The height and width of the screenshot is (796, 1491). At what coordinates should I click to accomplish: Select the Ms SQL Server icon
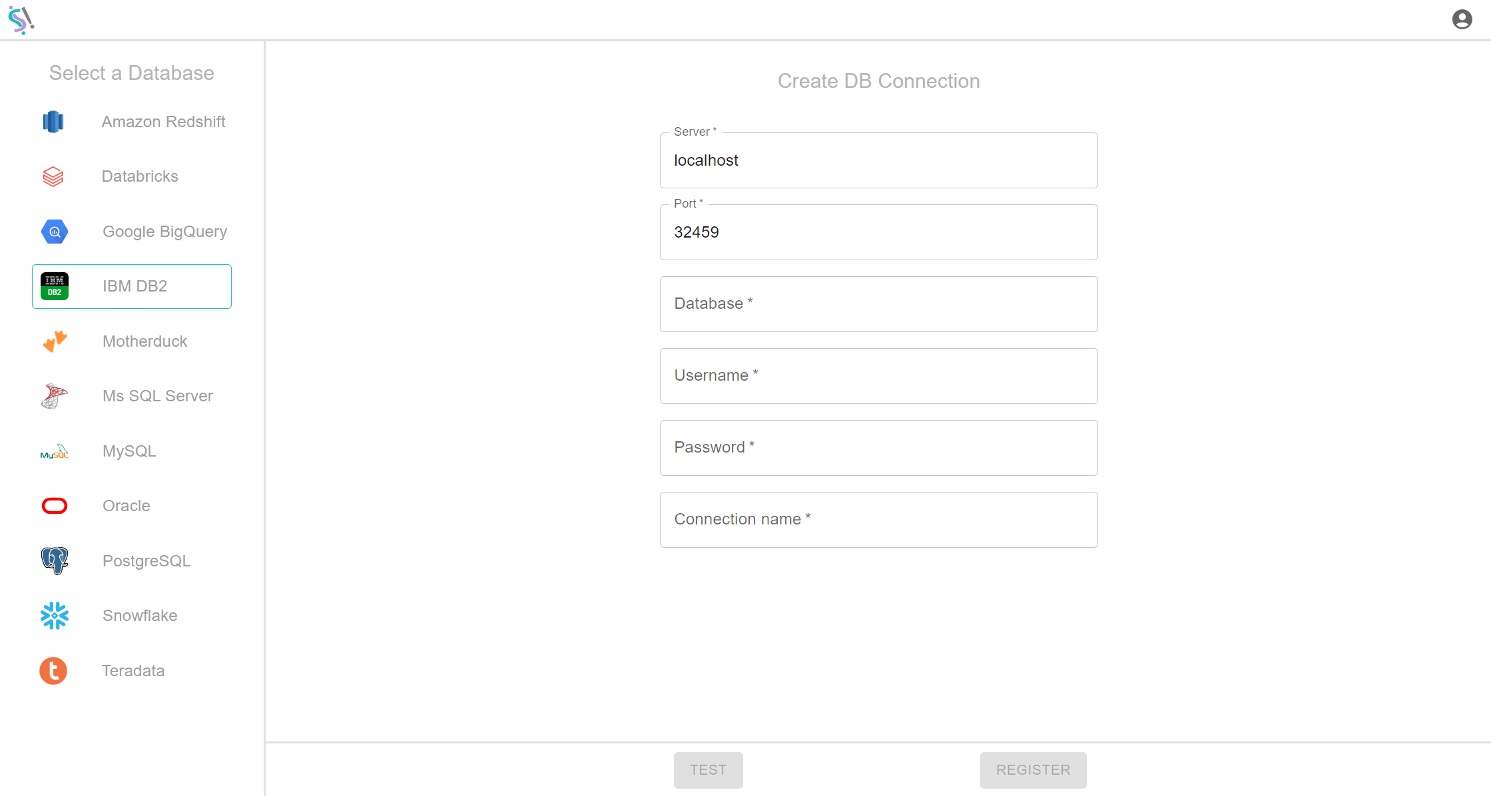pos(55,396)
